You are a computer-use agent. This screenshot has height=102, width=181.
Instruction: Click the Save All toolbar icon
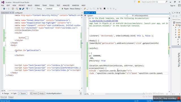23,9
